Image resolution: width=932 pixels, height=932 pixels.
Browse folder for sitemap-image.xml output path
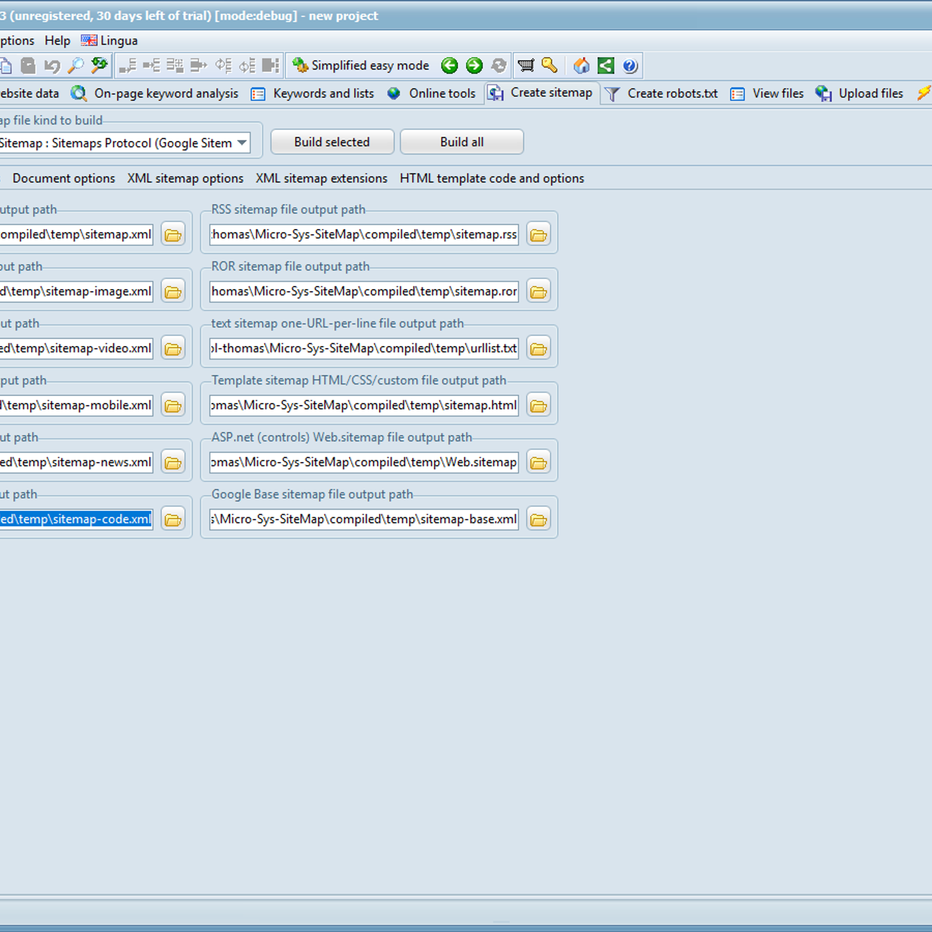click(x=173, y=292)
